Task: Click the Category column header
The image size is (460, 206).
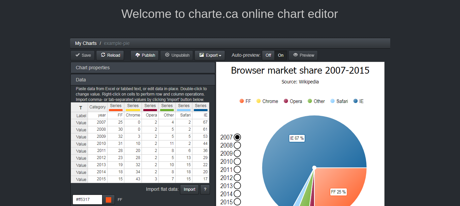Action: (x=98, y=107)
